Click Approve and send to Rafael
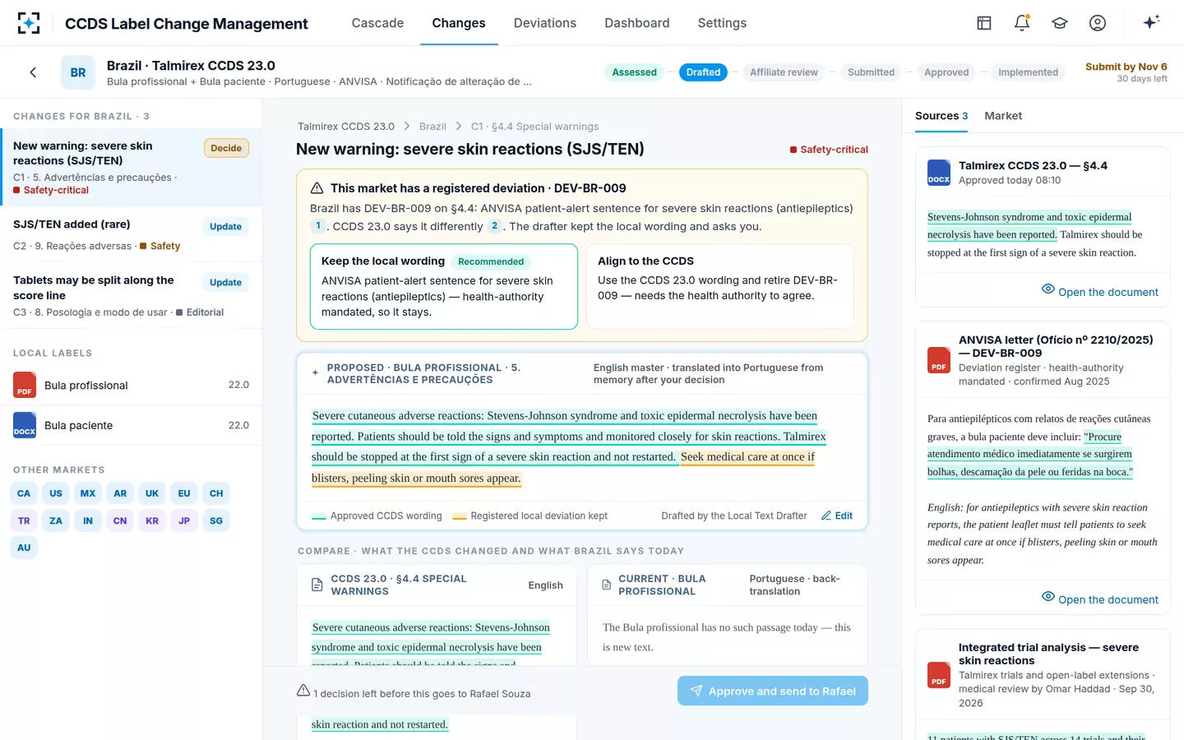1184x740 pixels. coord(773,691)
